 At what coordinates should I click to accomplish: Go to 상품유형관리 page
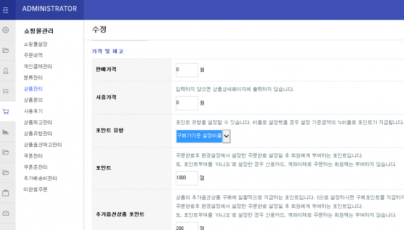[x=38, y=133]
